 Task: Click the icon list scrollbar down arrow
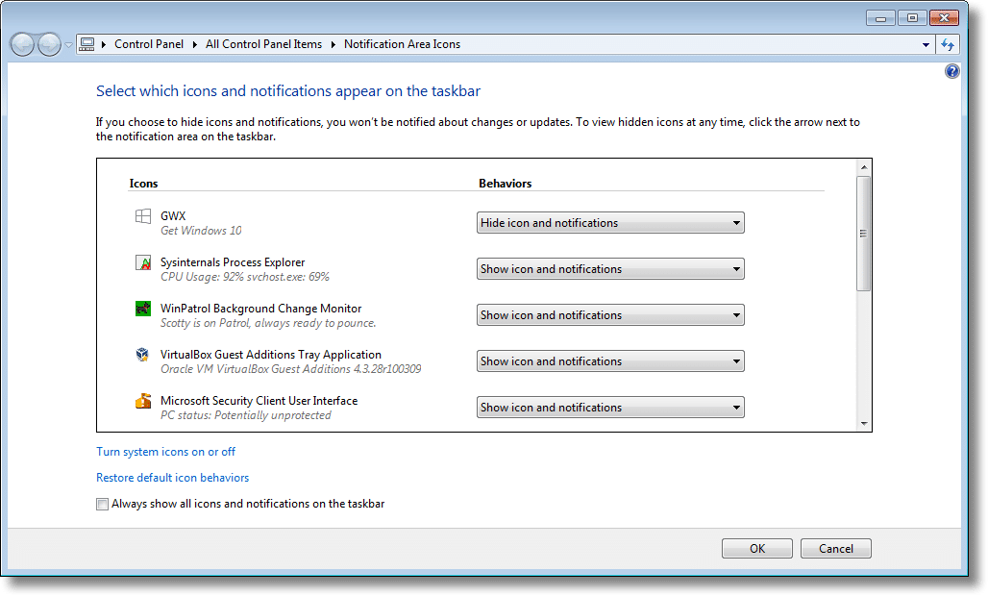coord(863,423)
